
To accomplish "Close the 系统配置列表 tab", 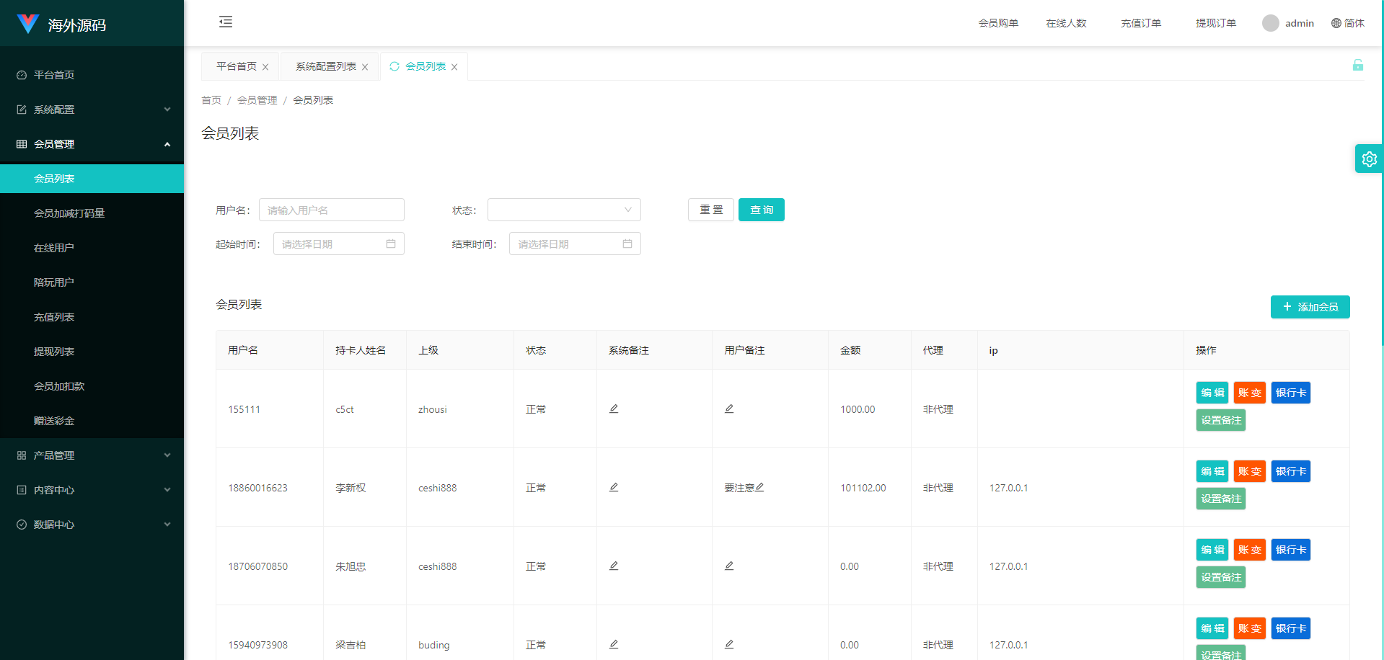I will pos(365,67).
